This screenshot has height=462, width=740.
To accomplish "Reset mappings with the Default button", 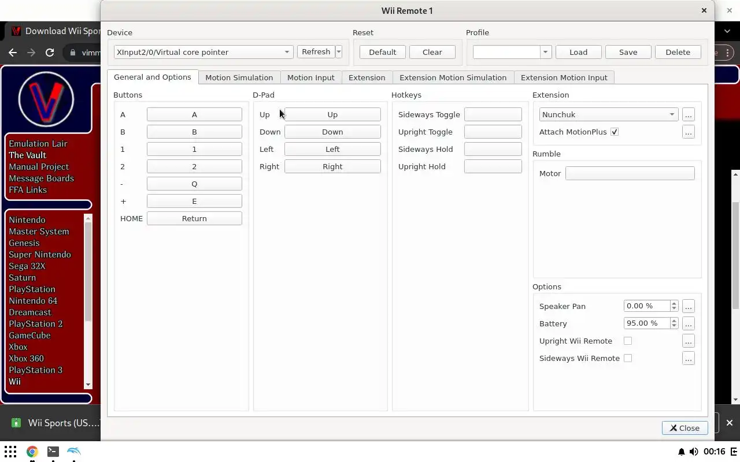I will [382, 52].
